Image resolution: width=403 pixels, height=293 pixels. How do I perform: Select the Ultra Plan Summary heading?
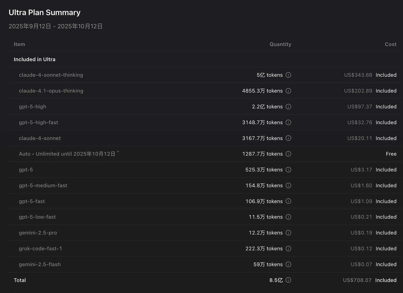point(45,13)
